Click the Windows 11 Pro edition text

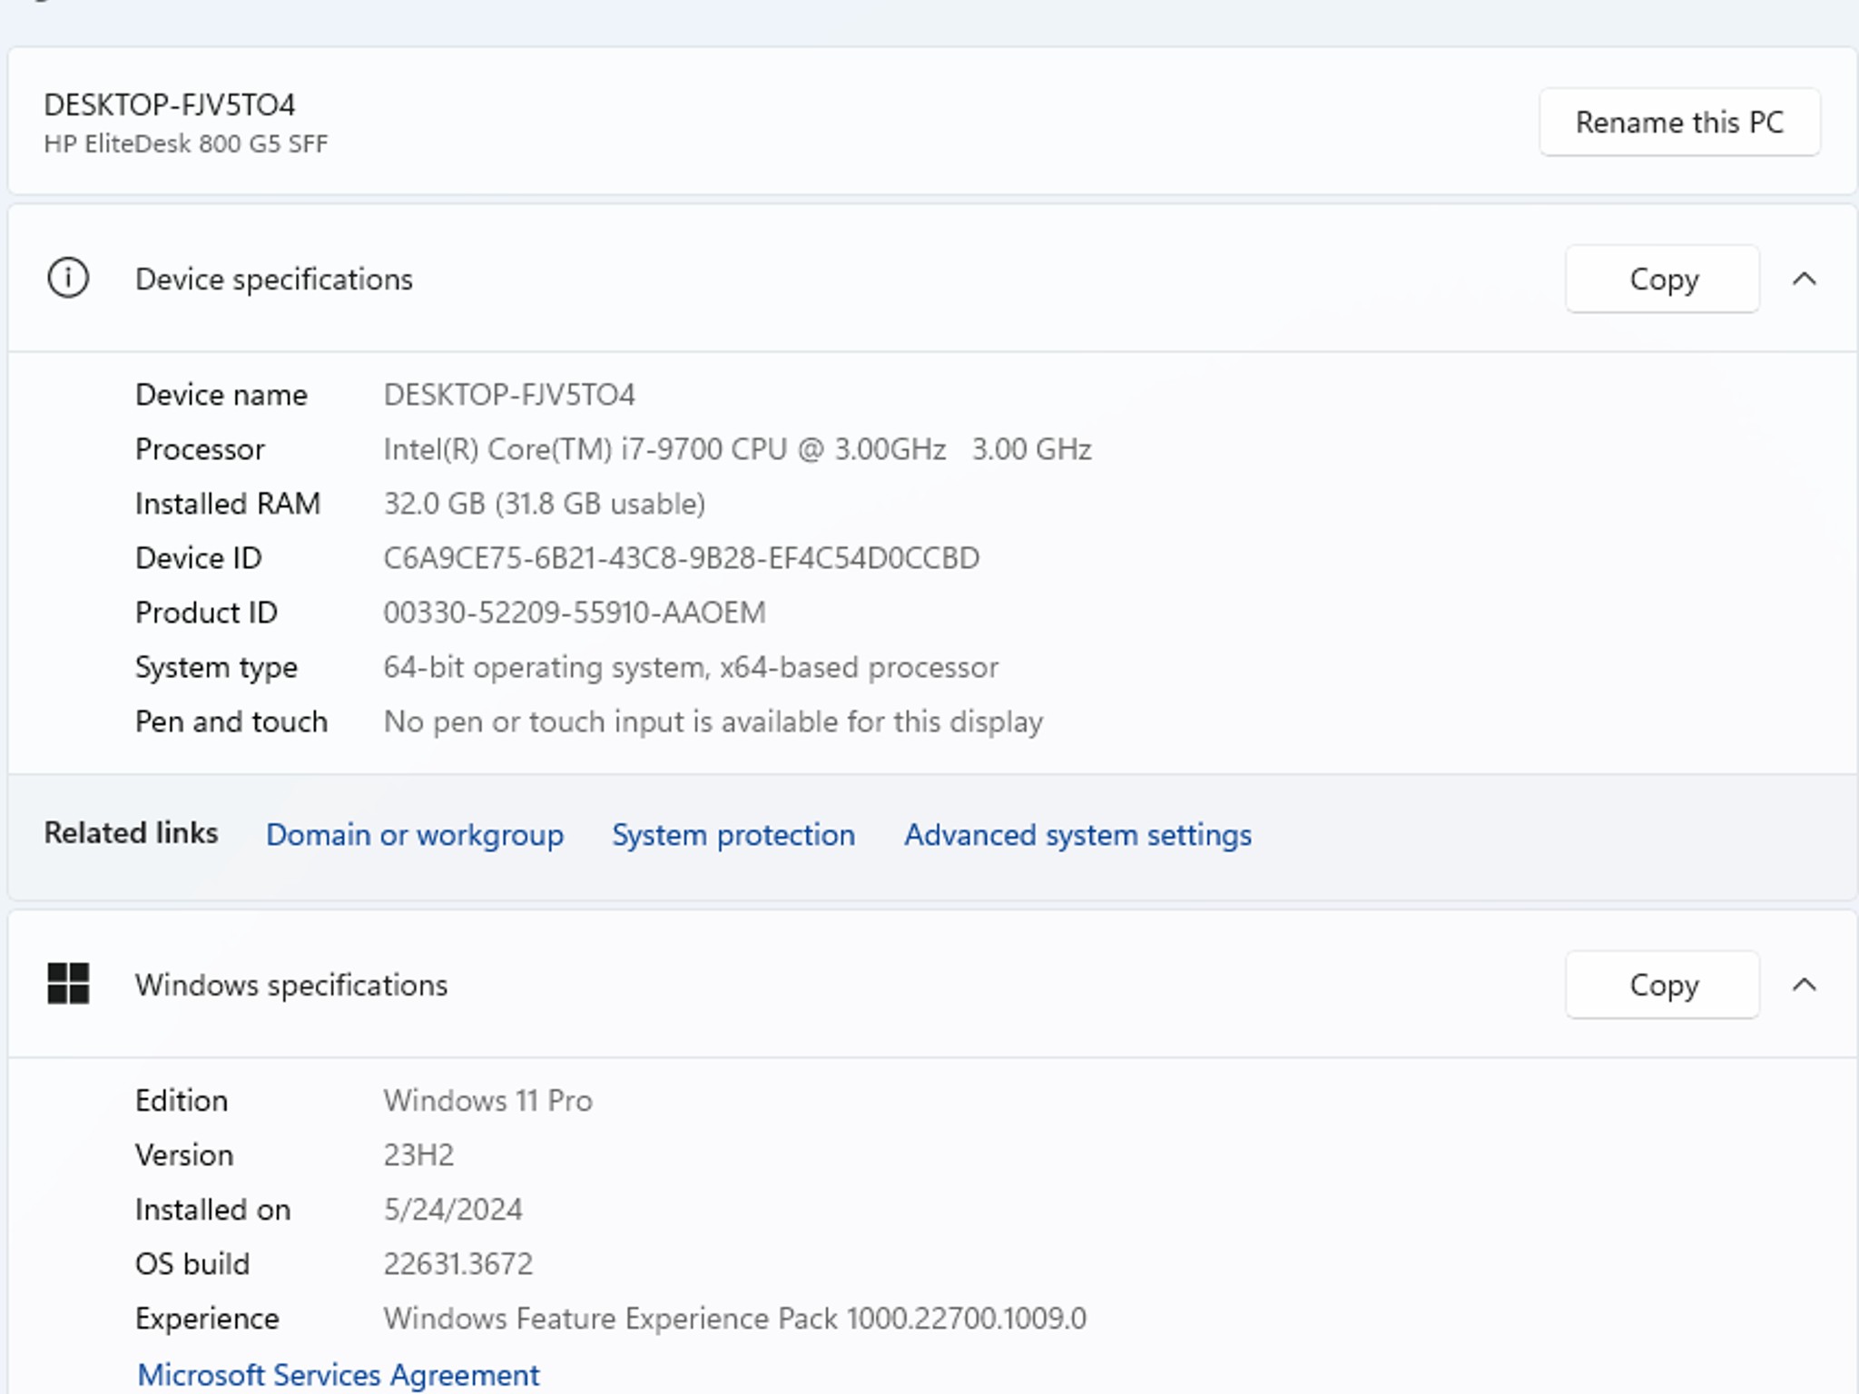[x=488, y=1099]
